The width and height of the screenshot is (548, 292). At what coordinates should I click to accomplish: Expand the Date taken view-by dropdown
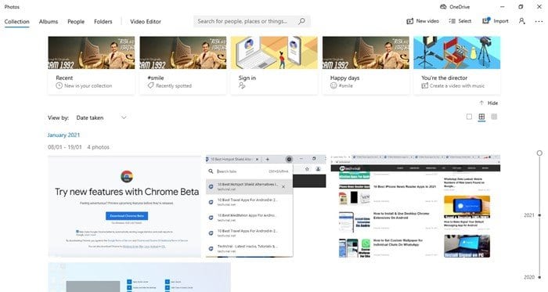(101, 117)
